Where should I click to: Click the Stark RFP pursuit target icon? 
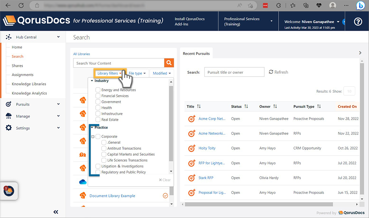point(192,178)
